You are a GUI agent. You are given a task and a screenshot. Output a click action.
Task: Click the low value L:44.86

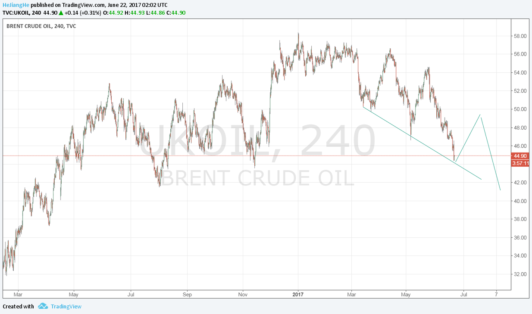(156, 12)
